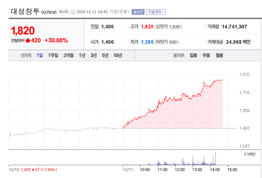
Task: Show the 일봉 daily candle chart
Action: click(x=194, y=55)
